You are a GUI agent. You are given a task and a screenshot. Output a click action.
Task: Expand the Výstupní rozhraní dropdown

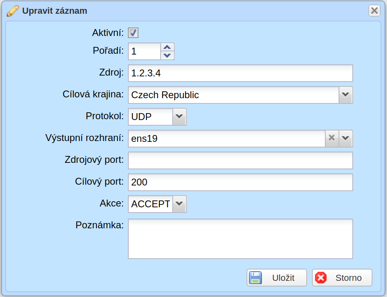pyautogui.click(x=345, y=138)
